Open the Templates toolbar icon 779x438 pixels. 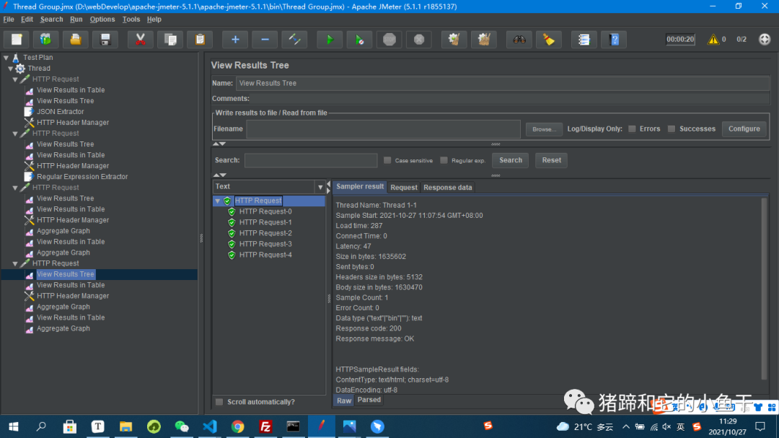click(45, 39)
